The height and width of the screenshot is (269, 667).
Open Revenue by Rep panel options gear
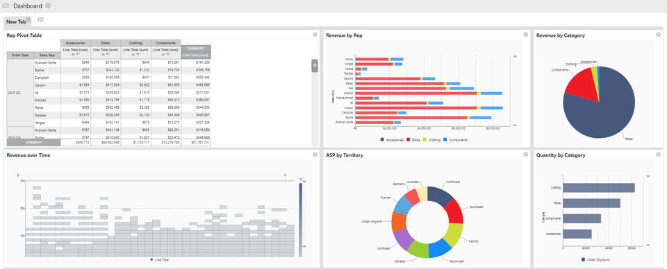526,35
